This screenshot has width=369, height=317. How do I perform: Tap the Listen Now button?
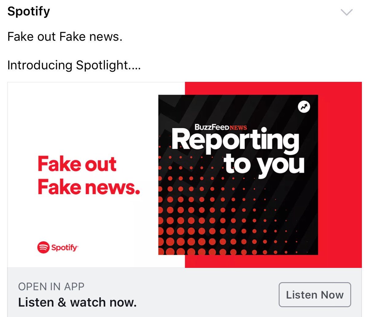[315, 295]
